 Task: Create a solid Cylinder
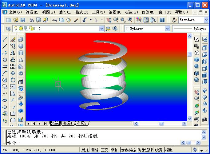pyautogui.click(x=21, y=53)
